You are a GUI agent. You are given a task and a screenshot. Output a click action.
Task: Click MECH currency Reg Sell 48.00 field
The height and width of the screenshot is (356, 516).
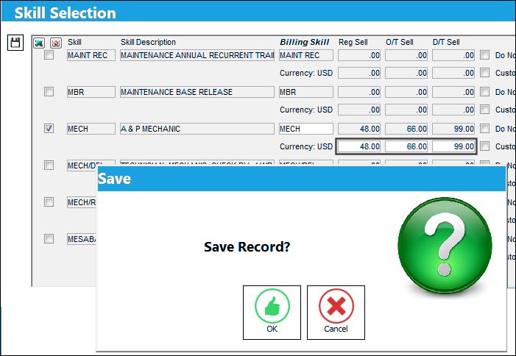click(x=359, y=146)
